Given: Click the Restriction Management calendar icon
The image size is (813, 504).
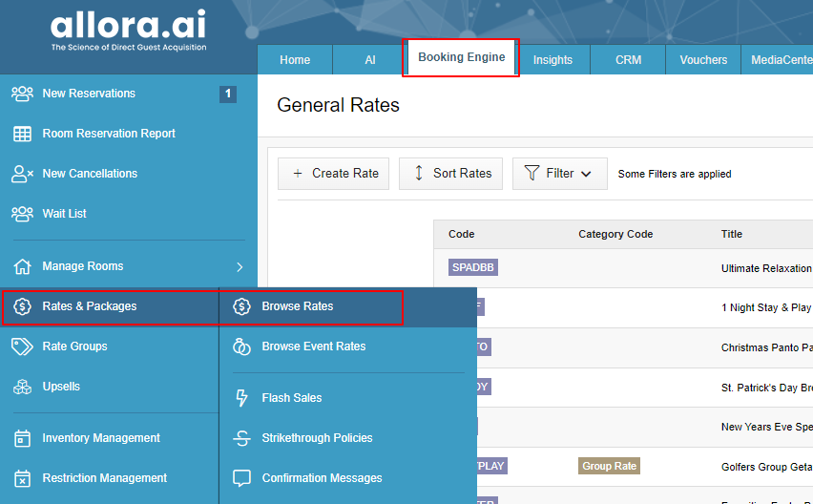Looking at the screenshot, I should 22,478.
